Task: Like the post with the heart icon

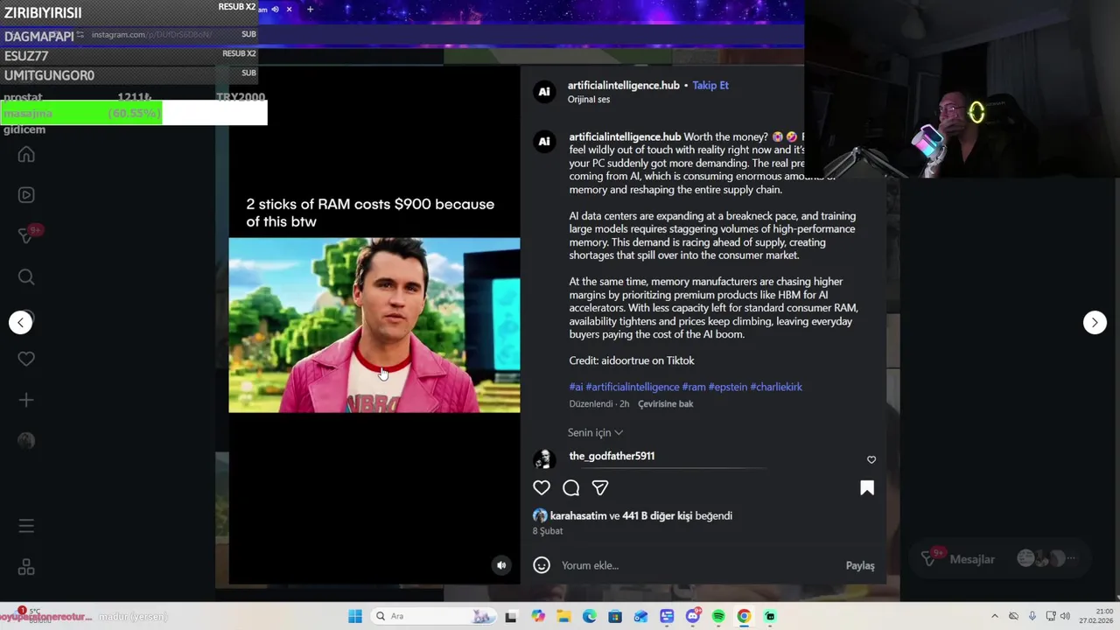Action: tap(542, 487)
